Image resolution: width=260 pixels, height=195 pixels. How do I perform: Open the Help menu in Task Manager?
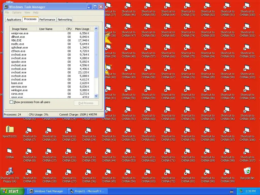click(36, 12)
